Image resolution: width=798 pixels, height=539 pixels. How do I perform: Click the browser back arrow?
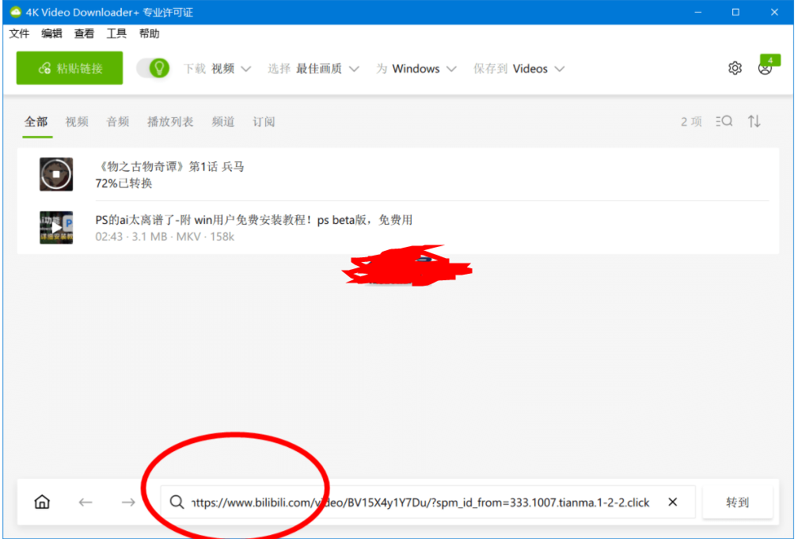(85, 503)
